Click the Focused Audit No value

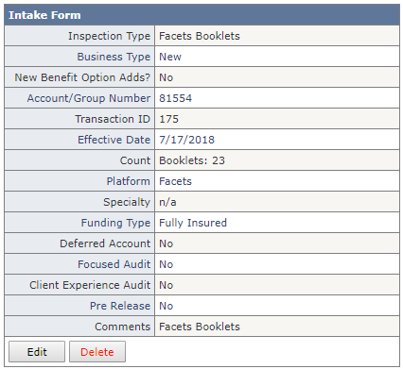coord(166,264)
